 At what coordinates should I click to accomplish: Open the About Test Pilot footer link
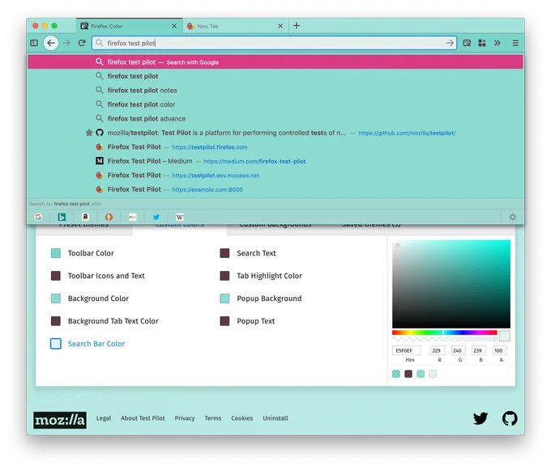pyautogui.click(x=143, y=418)
